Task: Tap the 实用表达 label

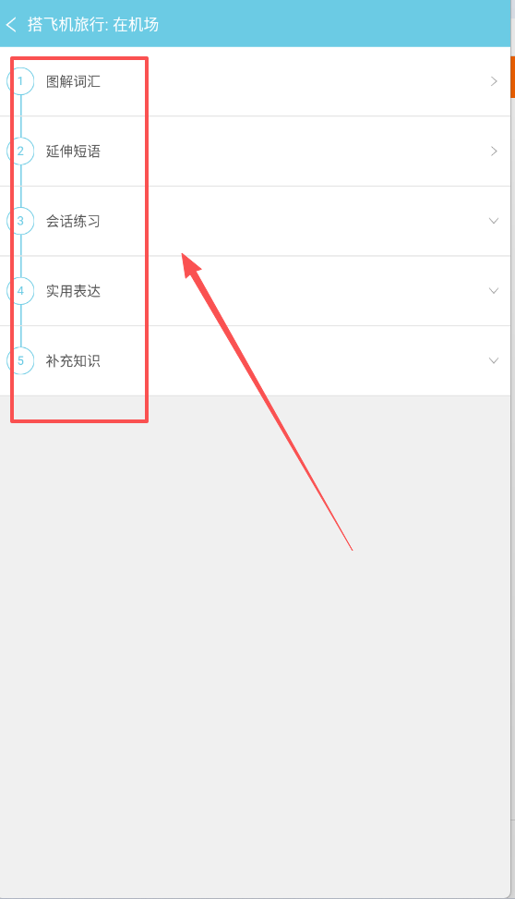Action: click(x=73, y=291)
